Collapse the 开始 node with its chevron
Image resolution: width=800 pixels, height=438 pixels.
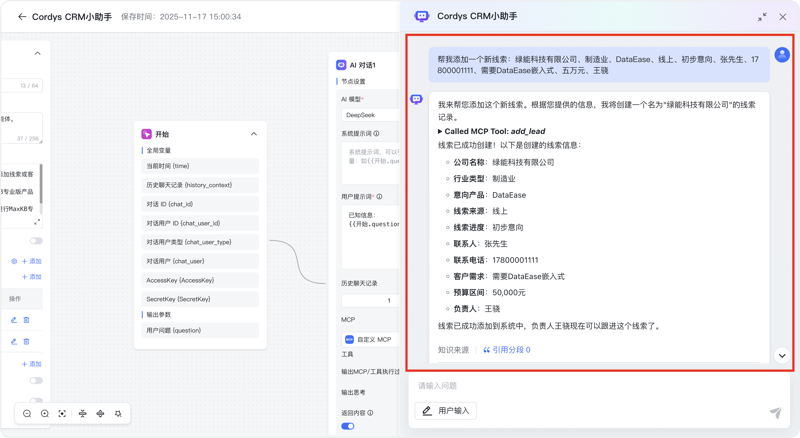click(254, 134)
